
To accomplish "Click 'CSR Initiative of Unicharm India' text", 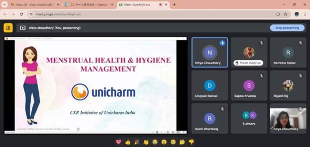I will click(103, 113).
